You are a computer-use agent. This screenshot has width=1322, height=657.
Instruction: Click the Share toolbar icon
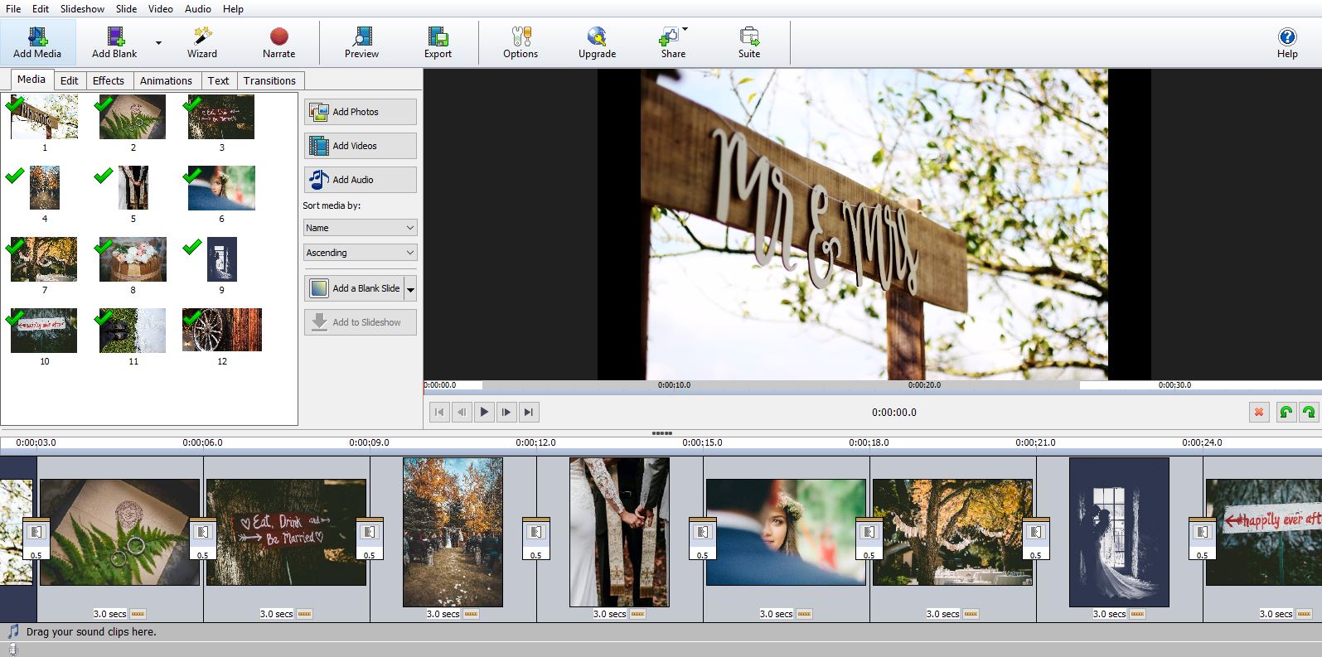(x=668, y=36)
